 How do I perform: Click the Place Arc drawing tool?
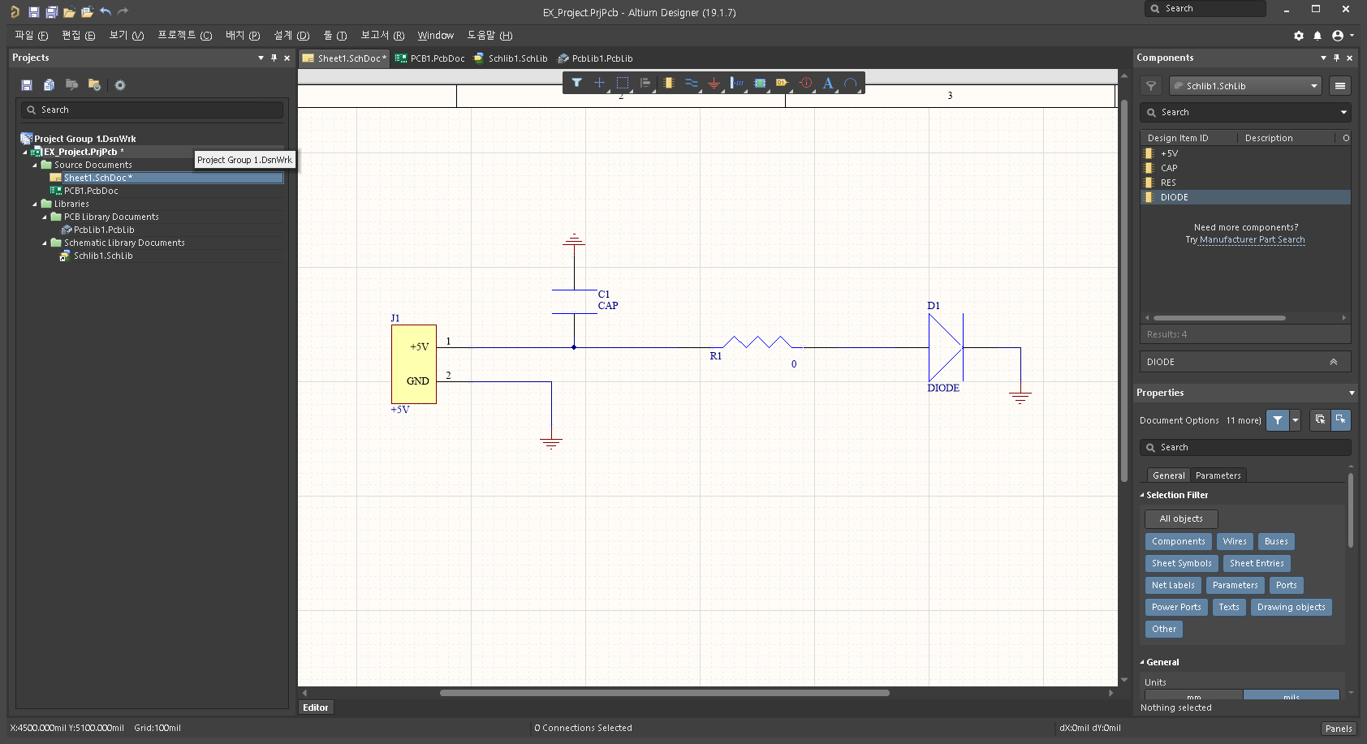tap(851, 83)
